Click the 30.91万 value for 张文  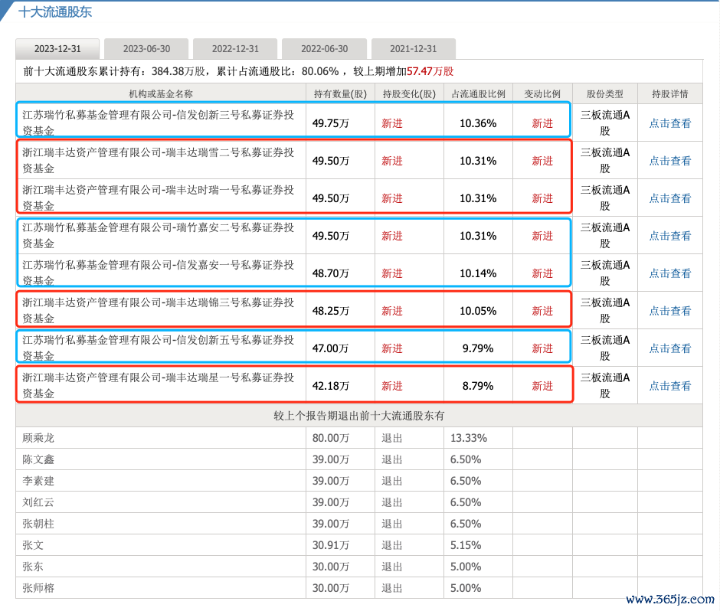click(331, 545)
